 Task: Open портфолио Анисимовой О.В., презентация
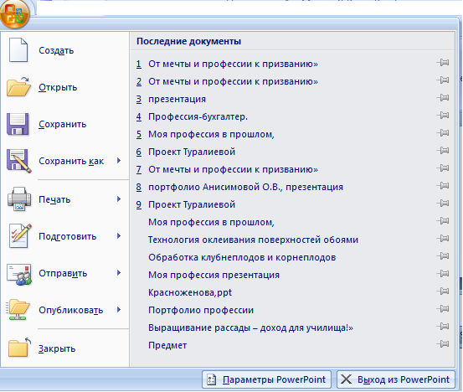239,187
